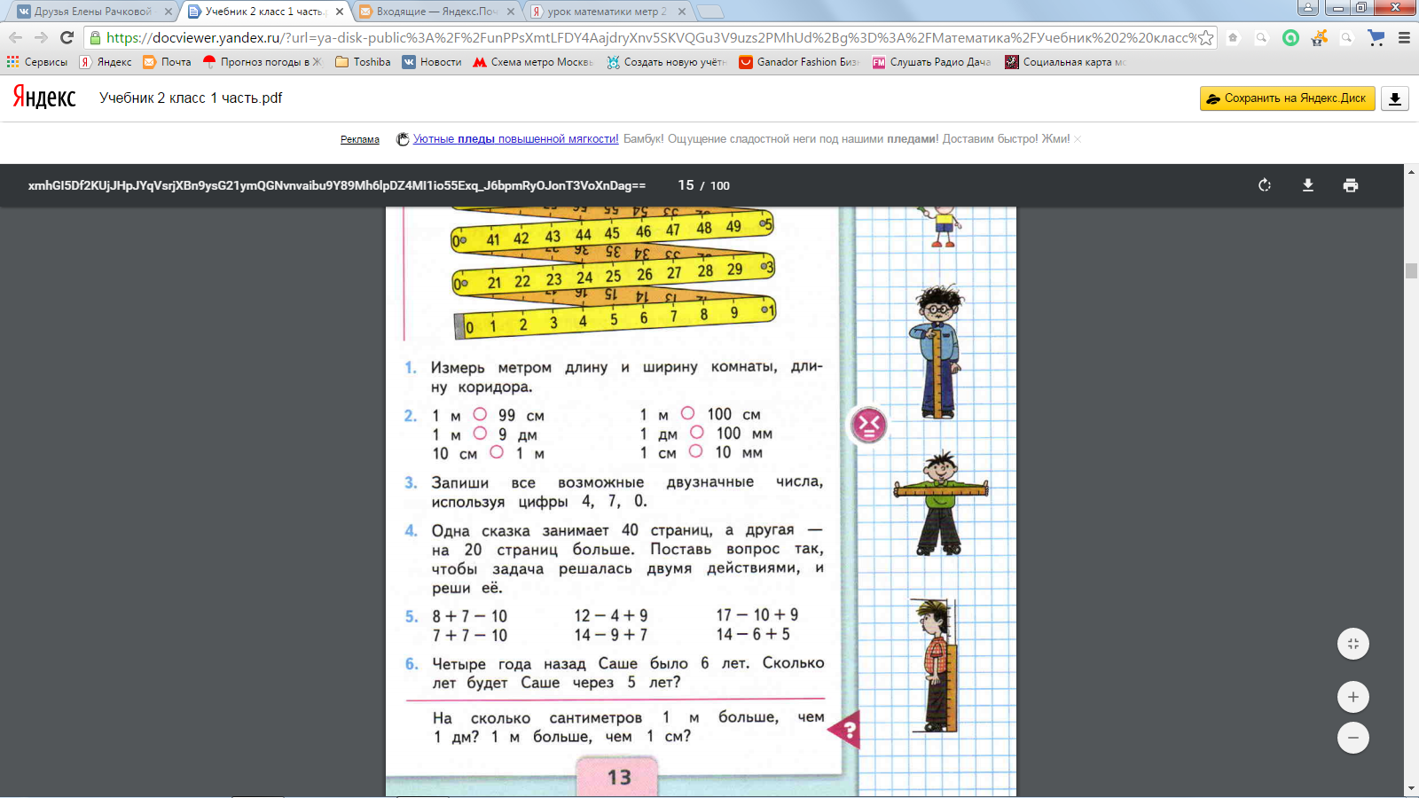Image resolution: width=1419 pixels, height=798 pixels.
Task: Close the advertisement banner
Action: click(x=1078, y=139)
